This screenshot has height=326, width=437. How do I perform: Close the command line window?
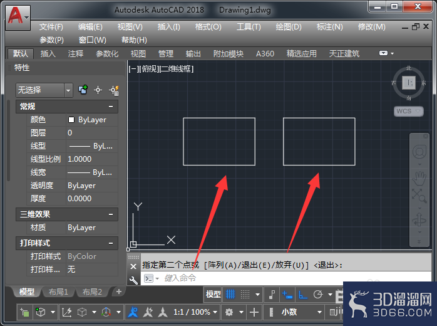tap(133, 266)
